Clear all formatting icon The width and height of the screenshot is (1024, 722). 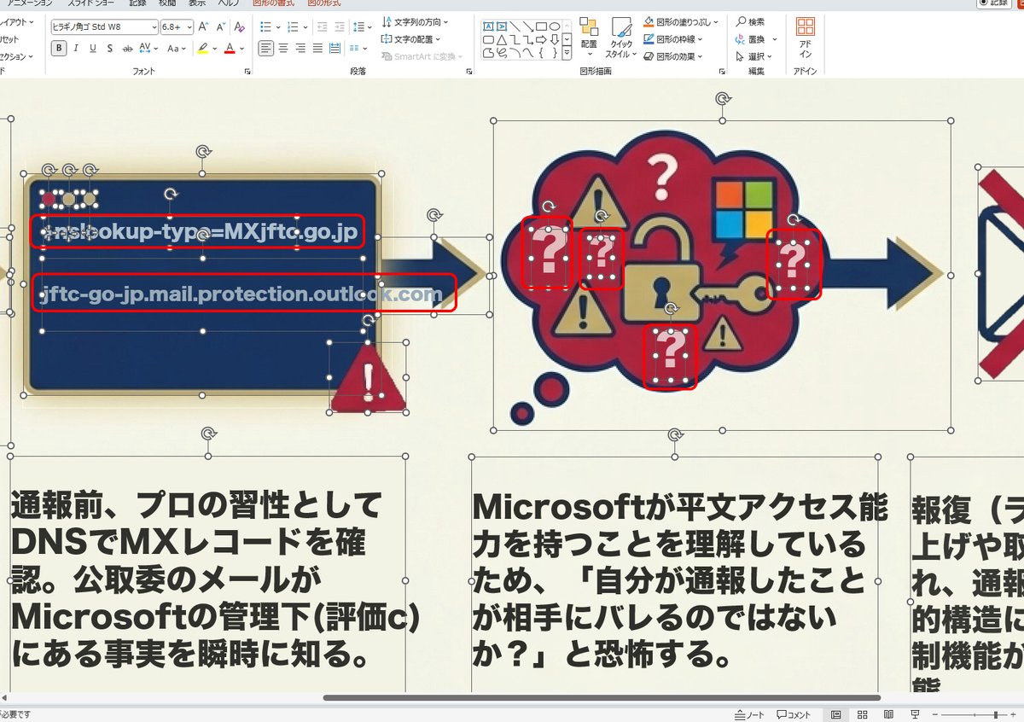pos(239,26)
